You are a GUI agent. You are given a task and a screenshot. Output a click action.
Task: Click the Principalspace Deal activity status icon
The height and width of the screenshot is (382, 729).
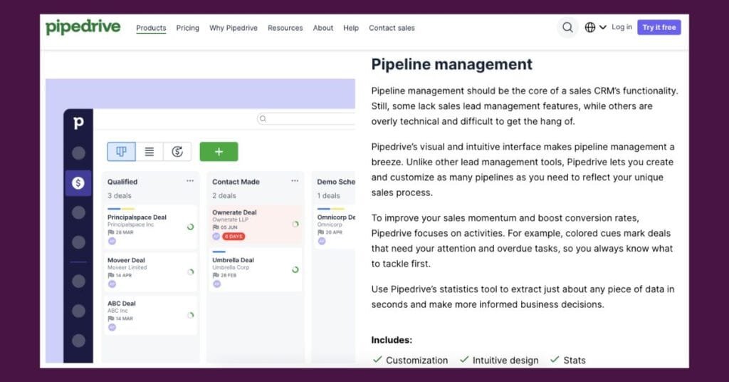pos(190,227)
